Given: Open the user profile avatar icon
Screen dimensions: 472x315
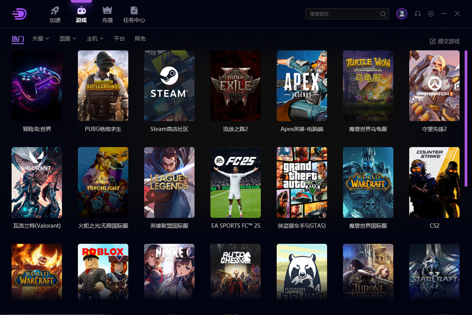Looking at the screenshot, I should [x=402, y=14].
